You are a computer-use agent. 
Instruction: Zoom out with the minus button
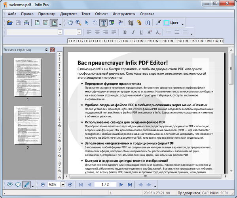(43, 185)
